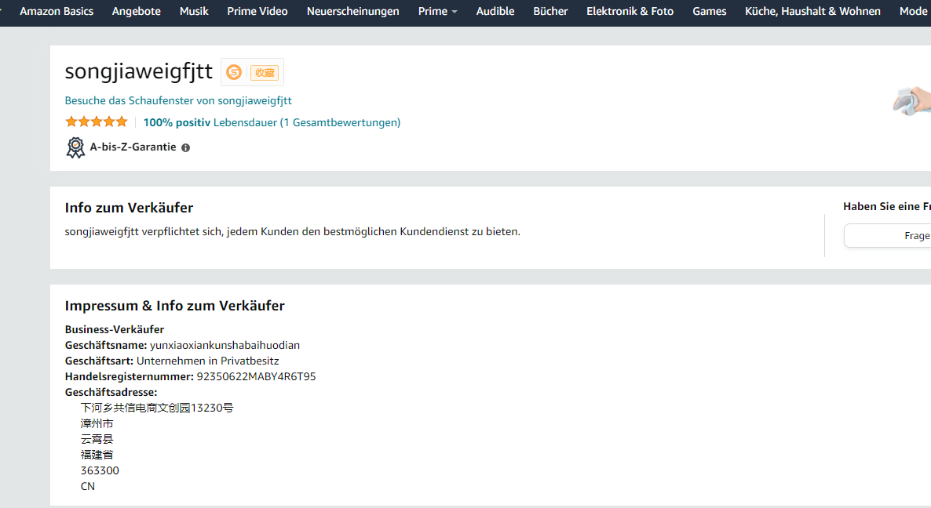Screen dimensions: 931x508
Task: Click the Handelsregisternummer 92350622MABY4R6T95
Action: [256, 377]
